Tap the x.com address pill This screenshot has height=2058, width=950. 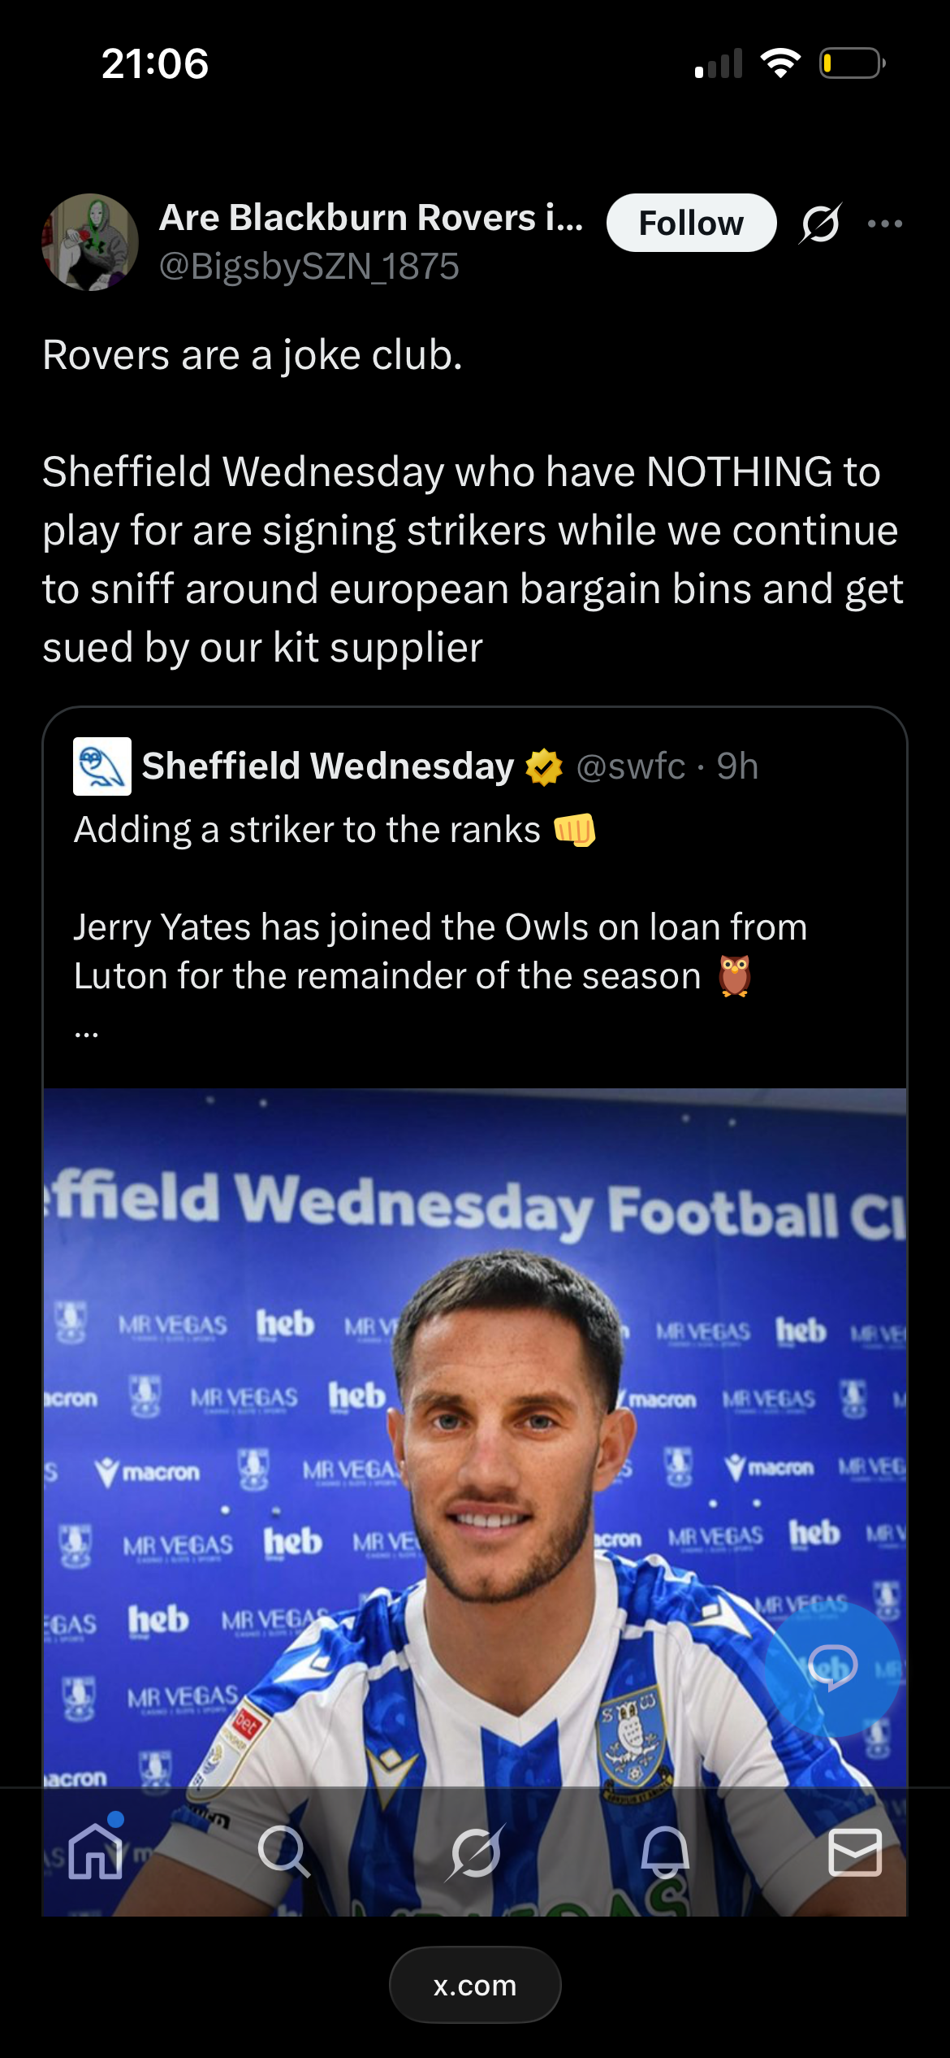[x=475, y=1985]
